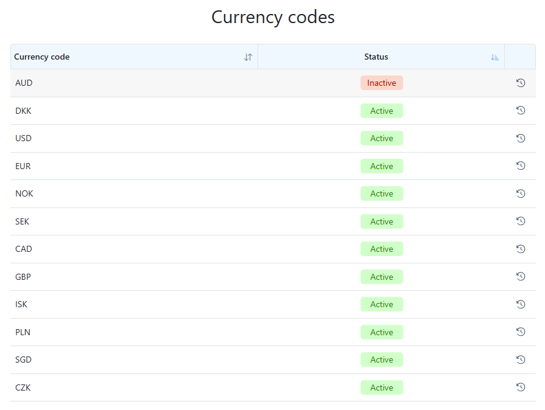Open history for the SEK row
This screenshot has height=410, width=545.
coord(520,221)
